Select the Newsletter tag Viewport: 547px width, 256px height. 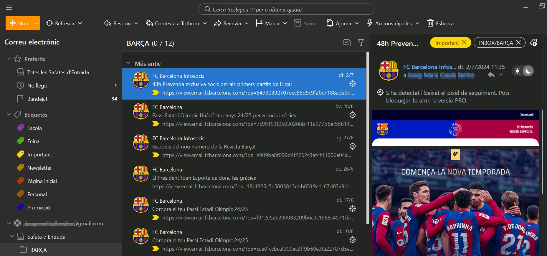click(39, 168)
